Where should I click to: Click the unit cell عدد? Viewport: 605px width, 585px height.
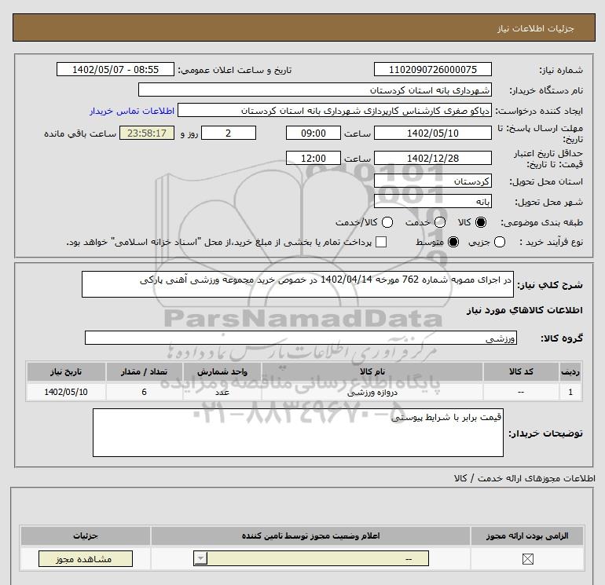click(x=222, y=392)
